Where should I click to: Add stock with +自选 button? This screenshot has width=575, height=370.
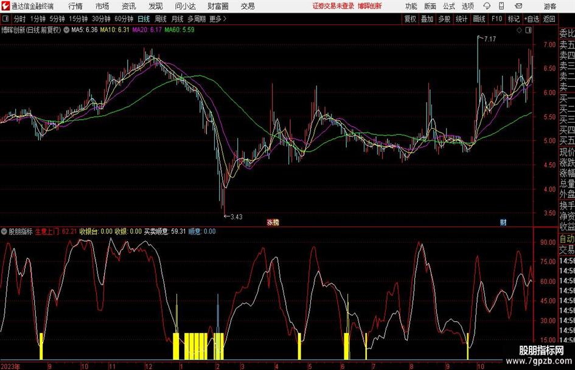click(x=531, y=19)
